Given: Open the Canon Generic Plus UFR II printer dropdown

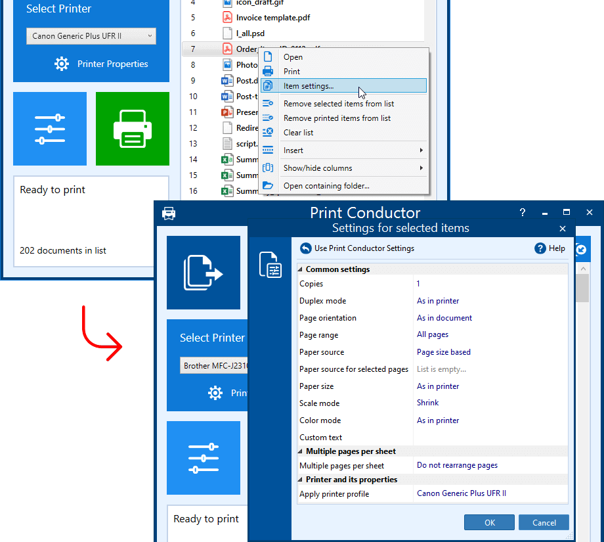Looking at the screenshot, I should (x=91, y=36).
